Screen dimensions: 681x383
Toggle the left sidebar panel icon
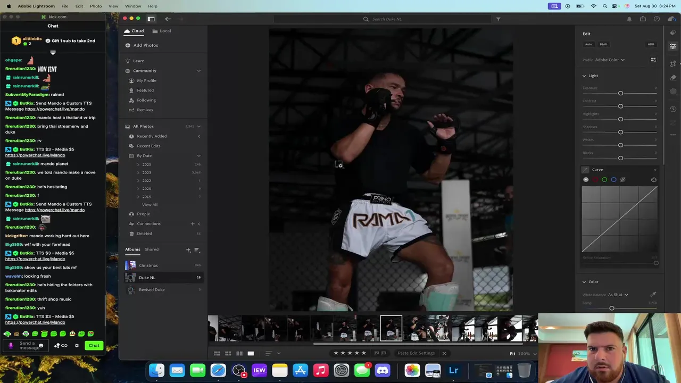tap(151, 19)
